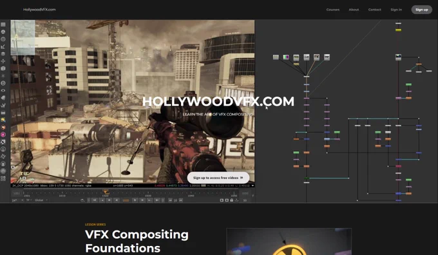This screenshot has height=255, width=438.
Task: Open the lesson video thumbnail with radiation symbol
Action: [x=289, y=241]
